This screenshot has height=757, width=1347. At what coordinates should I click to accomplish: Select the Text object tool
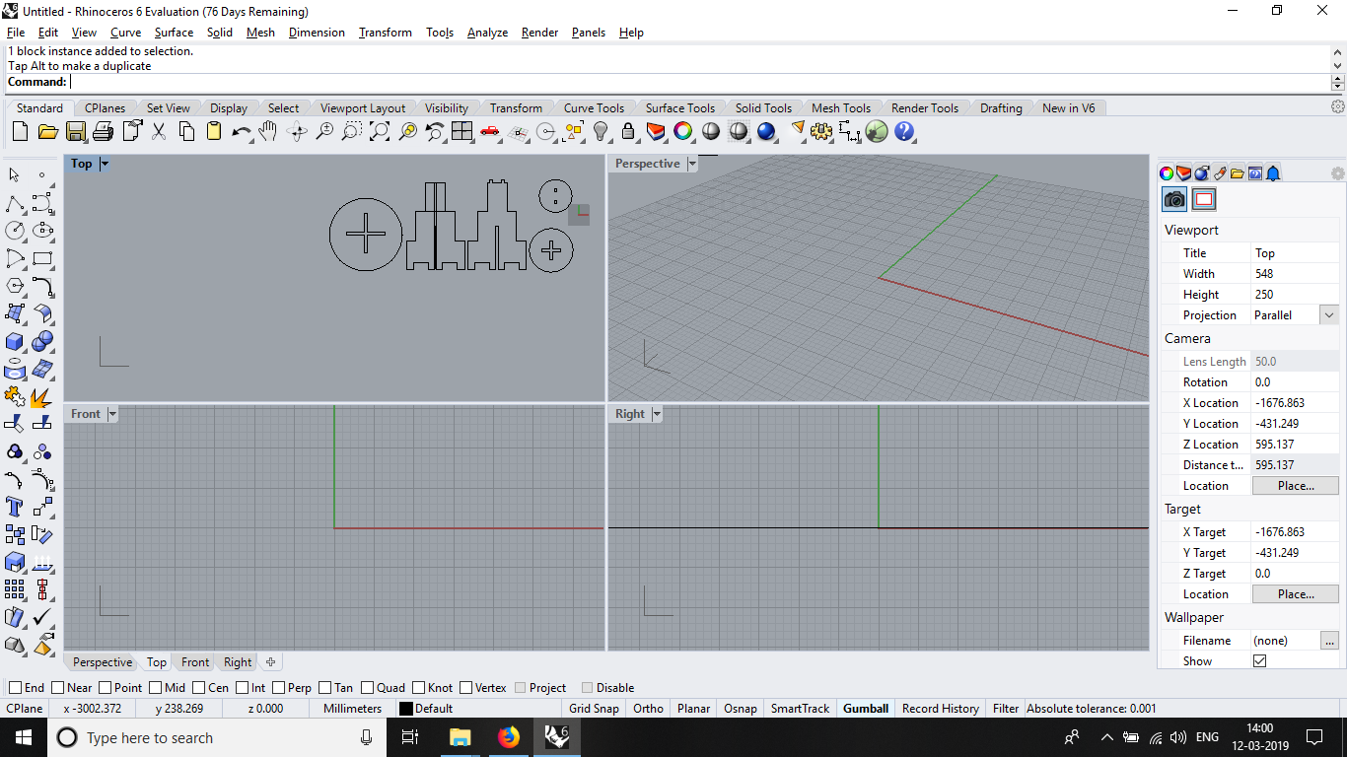coord(15,507)
